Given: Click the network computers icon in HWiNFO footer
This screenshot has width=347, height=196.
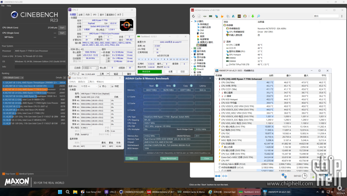Looking at the screenshot, I should click(284, 176).
